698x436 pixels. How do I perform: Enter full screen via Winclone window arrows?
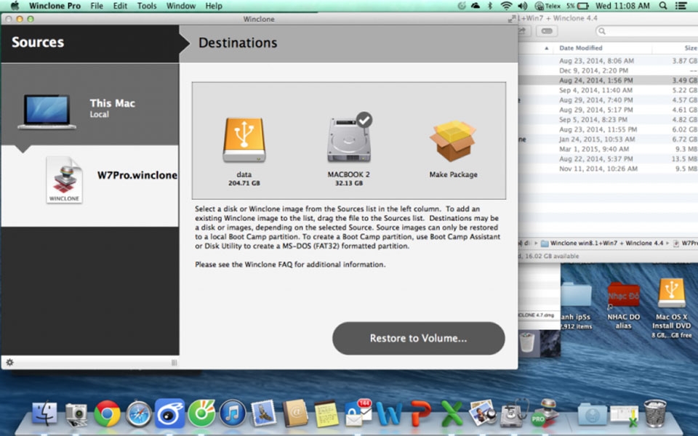511,19
